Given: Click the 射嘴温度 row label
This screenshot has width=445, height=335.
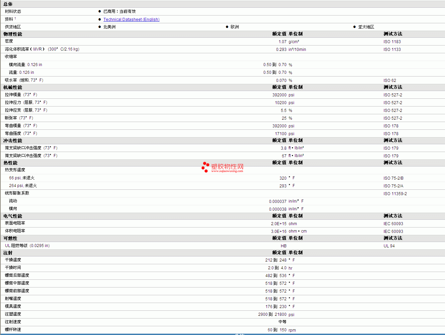Looking at the screenshot, I should (x=13, y=299).
